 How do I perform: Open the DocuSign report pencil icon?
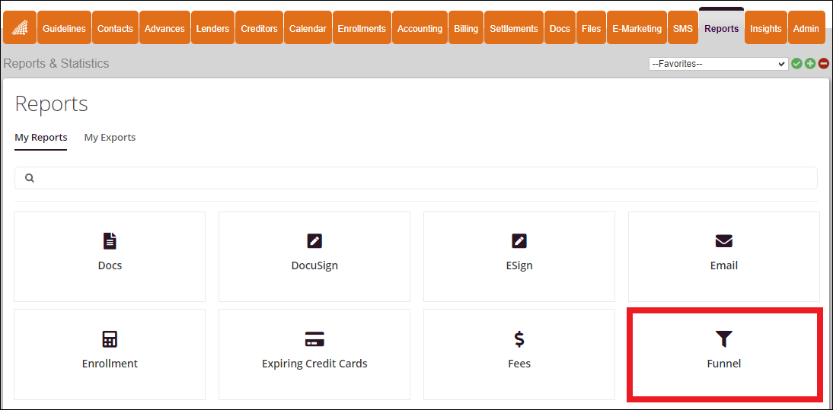point(314,241)
